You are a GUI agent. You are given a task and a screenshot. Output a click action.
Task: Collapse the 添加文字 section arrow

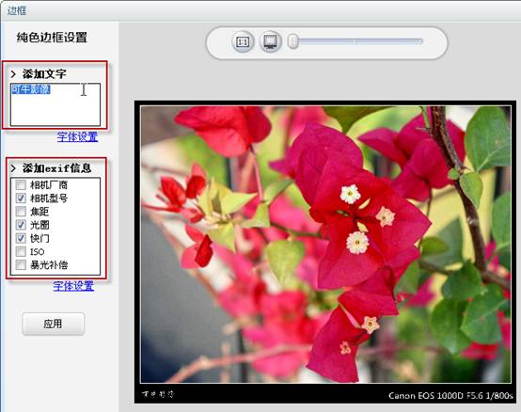(13, 73)
